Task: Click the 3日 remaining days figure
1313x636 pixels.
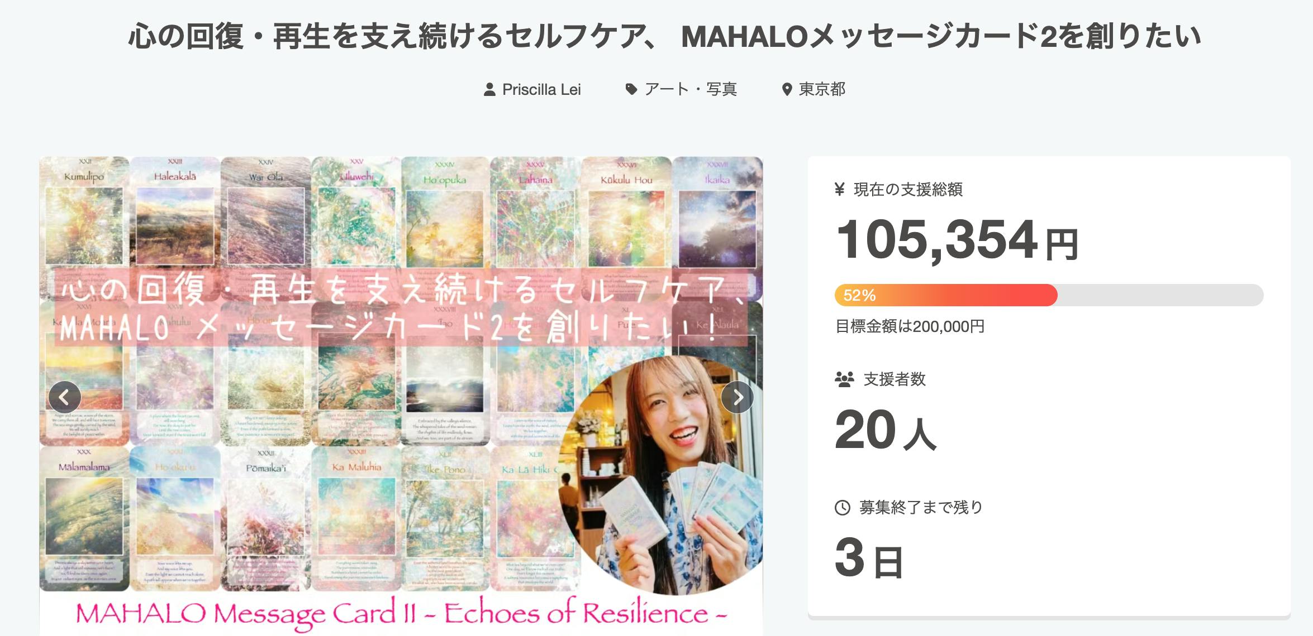Action: pyautogui.click(x=869, y=558)
